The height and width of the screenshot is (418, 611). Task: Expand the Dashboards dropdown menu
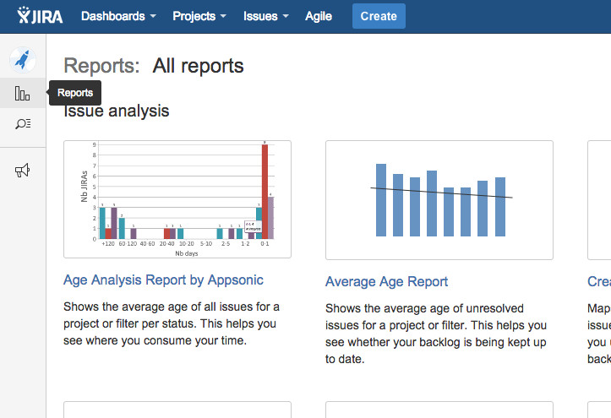pyautogui.click(x=118, y=16)
